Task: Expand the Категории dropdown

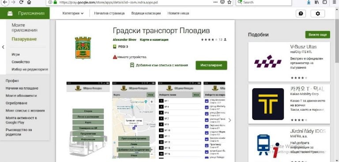Action: click(73, 13)
